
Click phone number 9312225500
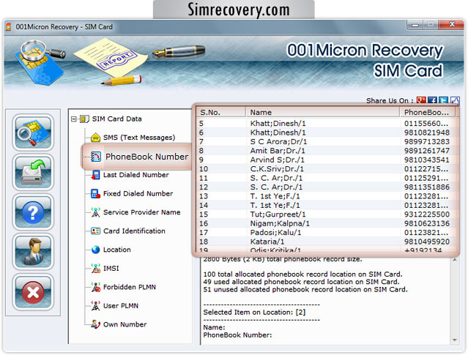click(427, 214)
